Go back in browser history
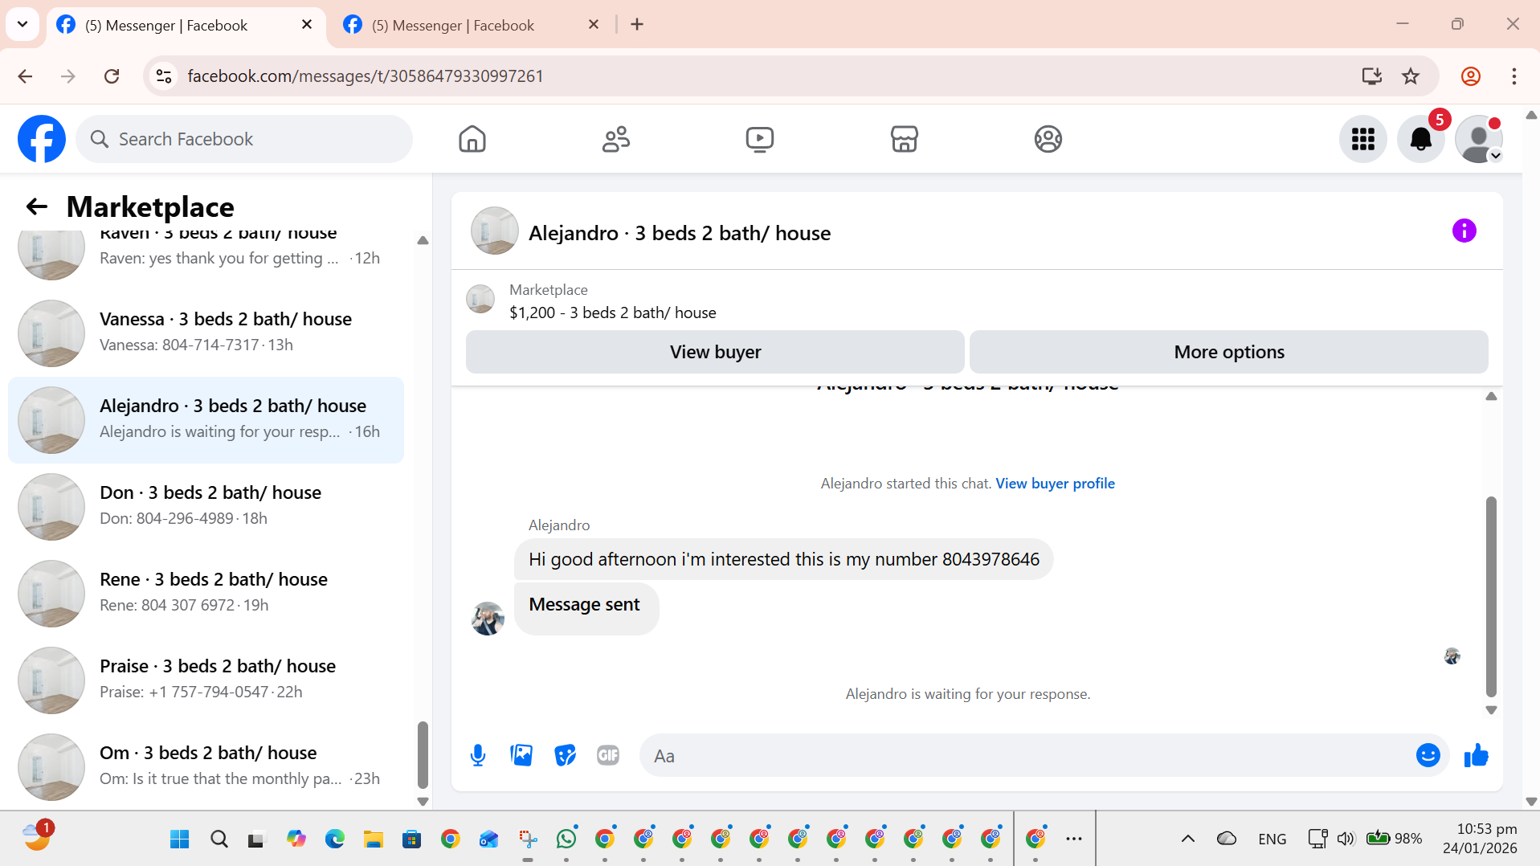Image resolution: width=1540 pixels, height=866 pixels. point(25,76)
